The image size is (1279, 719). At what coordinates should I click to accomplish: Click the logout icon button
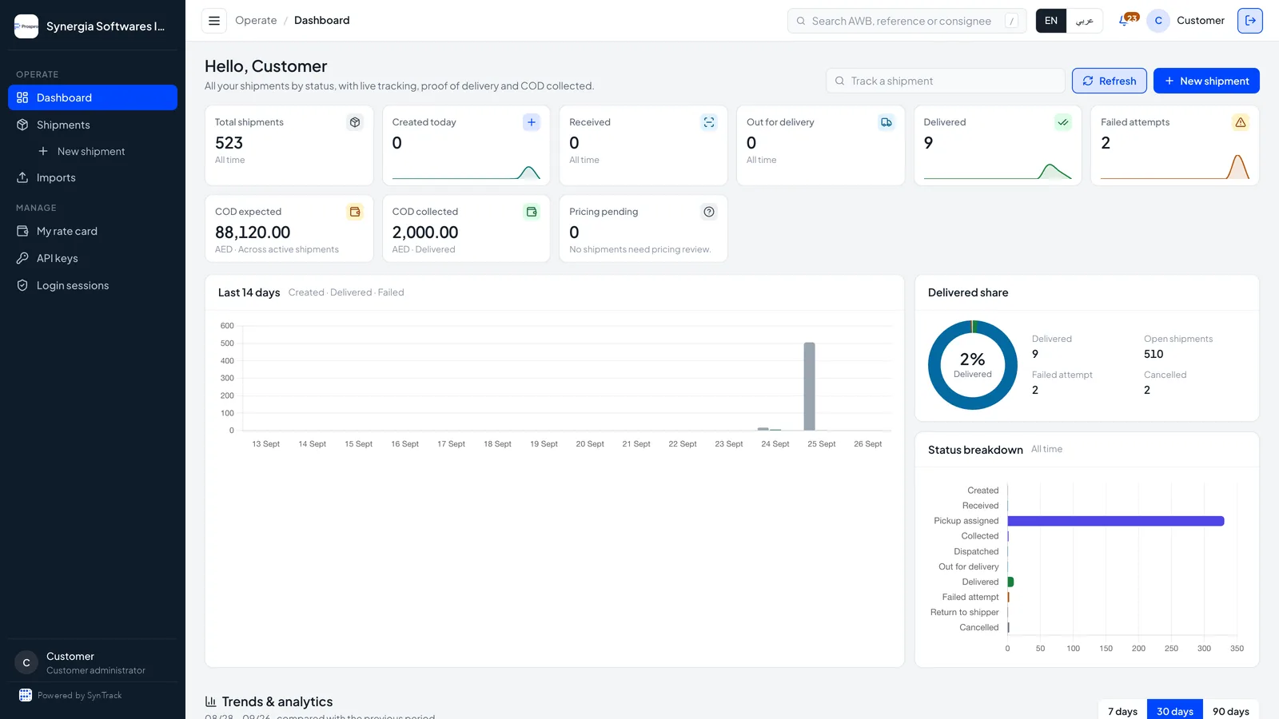1250,21
